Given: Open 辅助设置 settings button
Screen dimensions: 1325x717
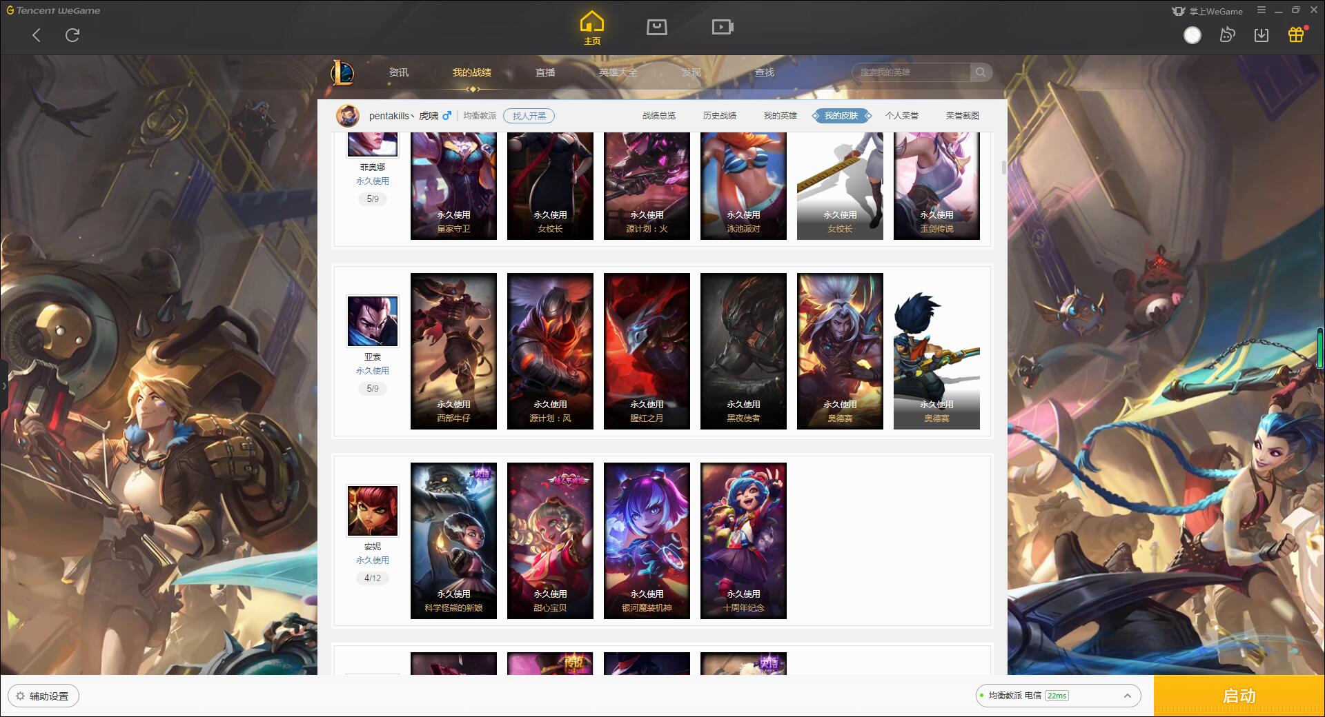Looking at the screenshot, I should pyautogui.click(x=43, y=696).
